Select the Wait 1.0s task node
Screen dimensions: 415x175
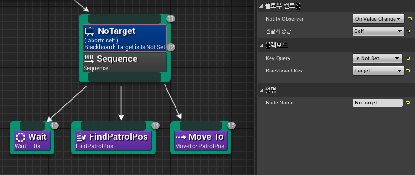click(x=32, y=141)
